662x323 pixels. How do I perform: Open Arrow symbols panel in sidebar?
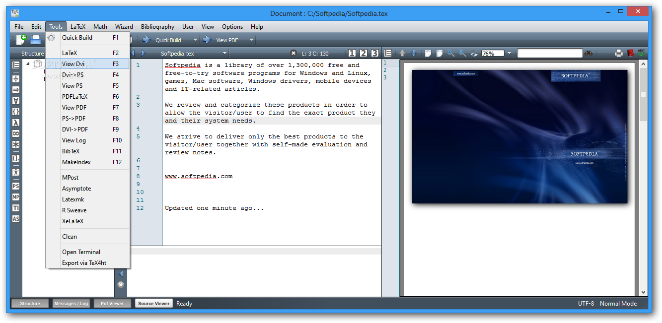[16, 89]
